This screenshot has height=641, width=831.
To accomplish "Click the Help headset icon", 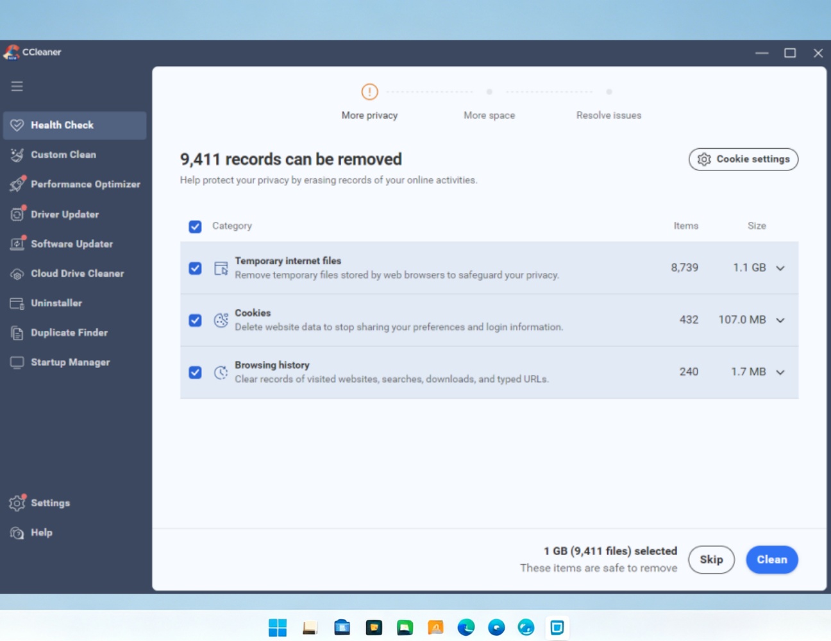I will [x=17, y=533].
